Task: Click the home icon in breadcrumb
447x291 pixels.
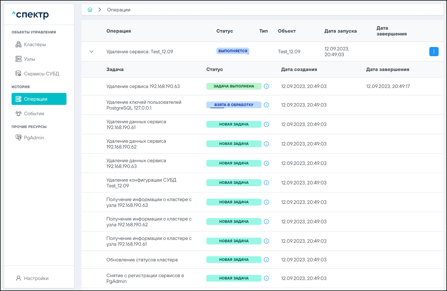Action: coord(90,10)
